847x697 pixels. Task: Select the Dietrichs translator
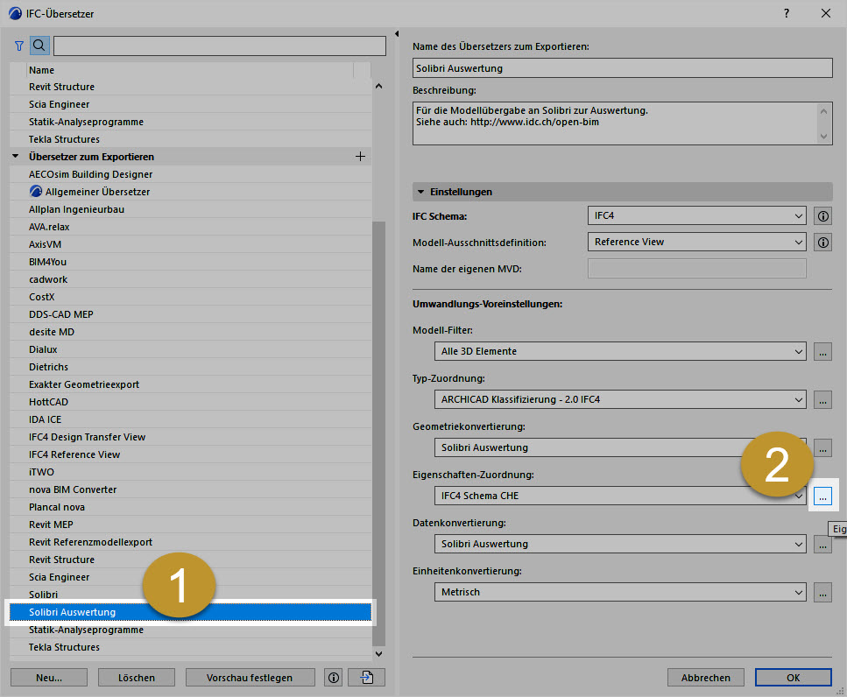[x=190, y=367]
